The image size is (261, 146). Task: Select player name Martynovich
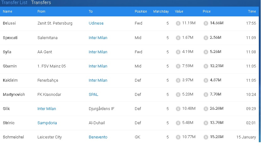point(14,95)
